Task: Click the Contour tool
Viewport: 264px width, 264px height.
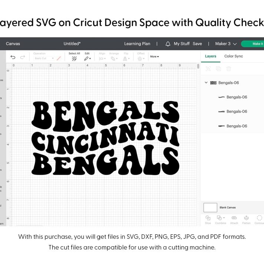Action: [x=259, y=220]
